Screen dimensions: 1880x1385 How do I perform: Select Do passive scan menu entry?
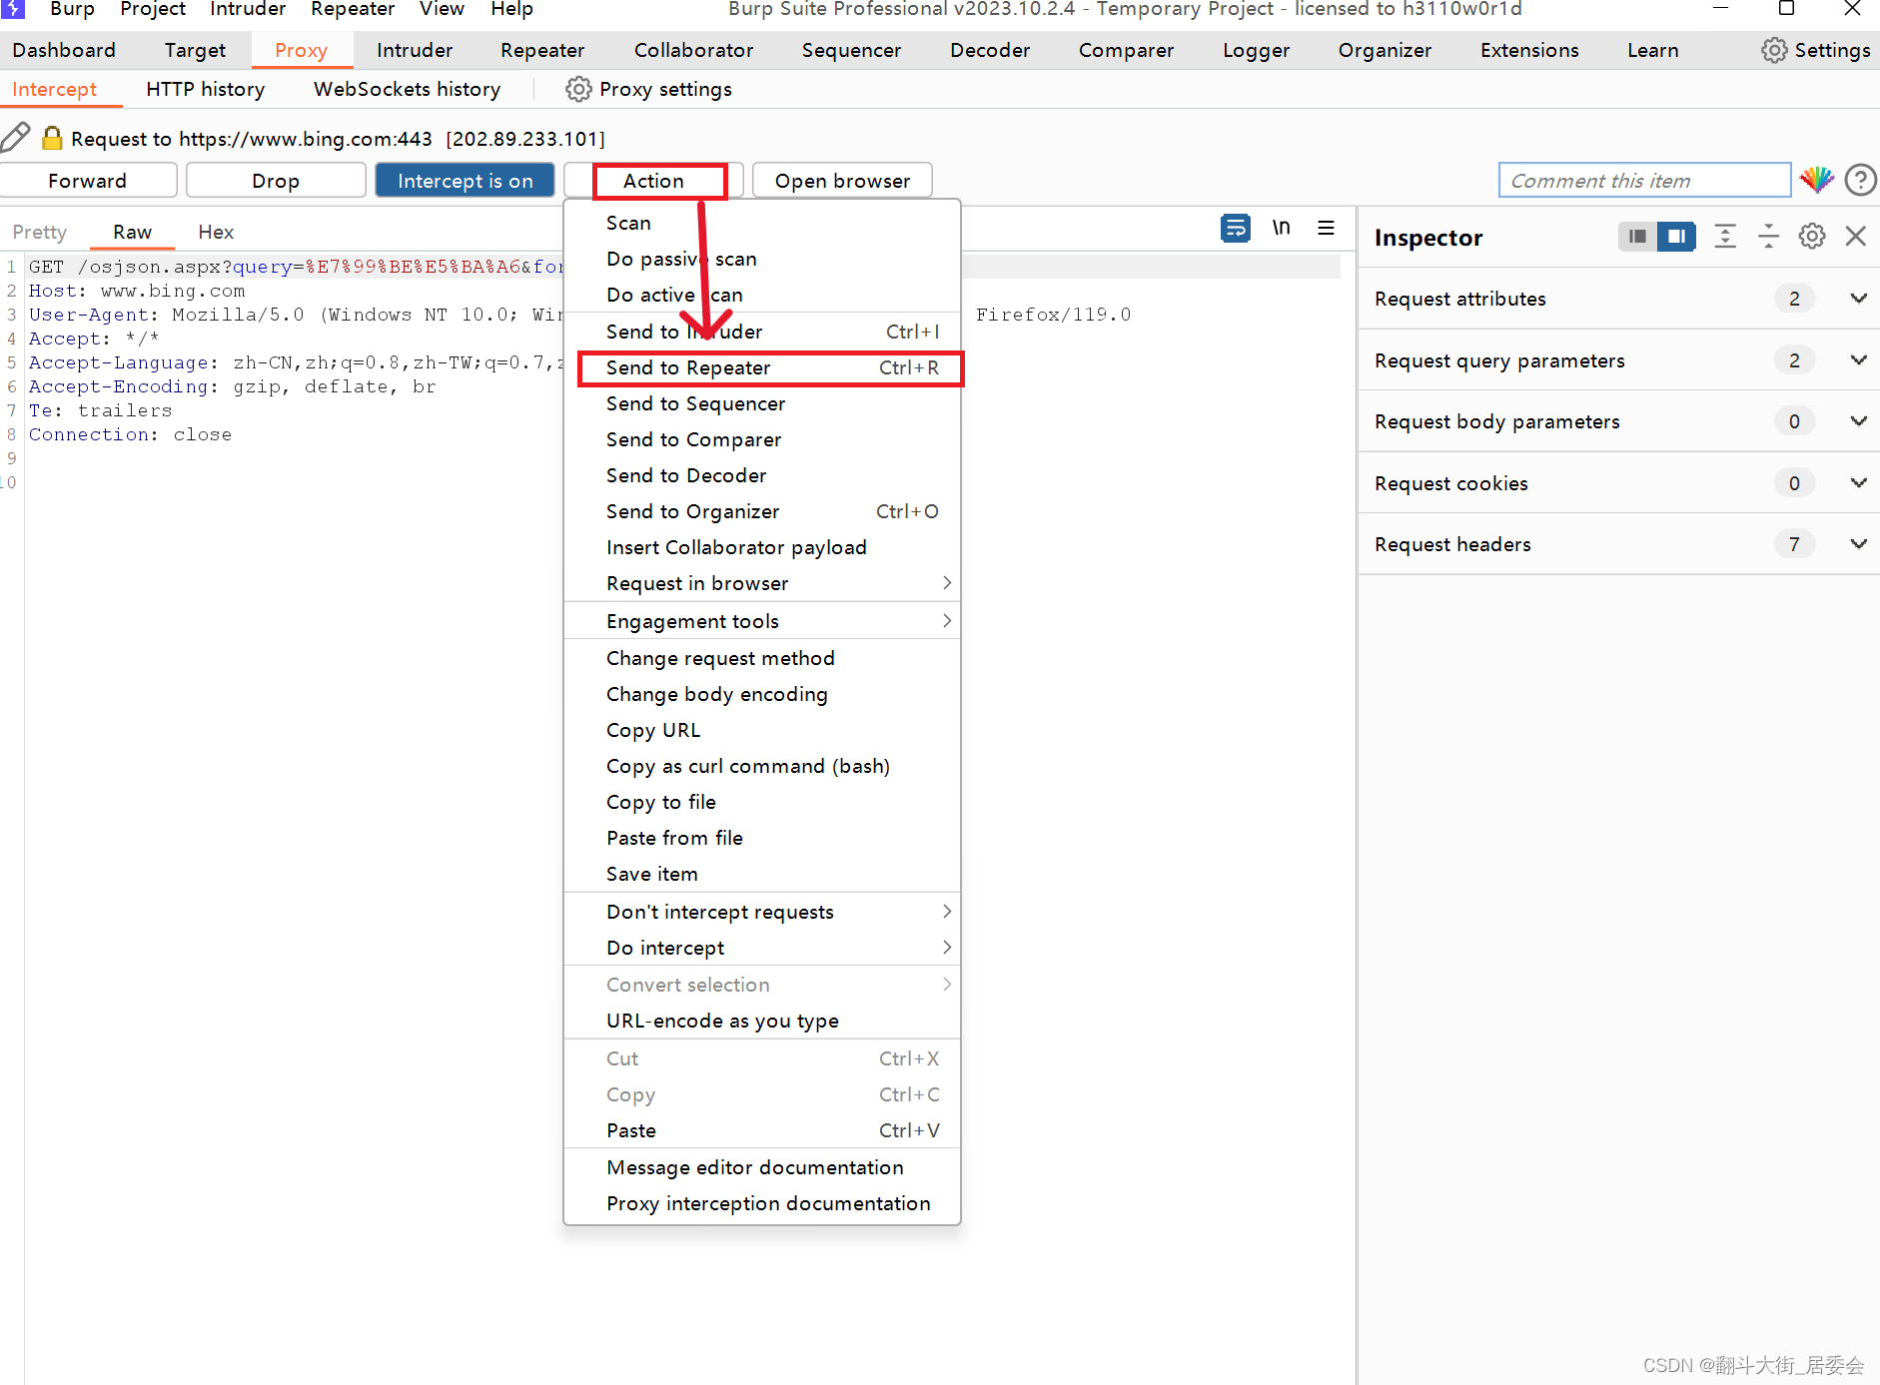pos(762,259)
